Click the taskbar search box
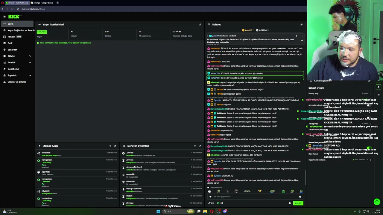Screen dimensions: 383x215 point(179,211)
